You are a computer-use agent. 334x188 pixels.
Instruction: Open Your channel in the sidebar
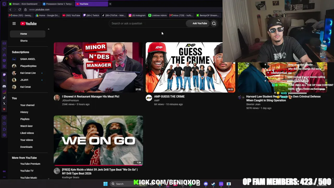[x=28, y=105]
